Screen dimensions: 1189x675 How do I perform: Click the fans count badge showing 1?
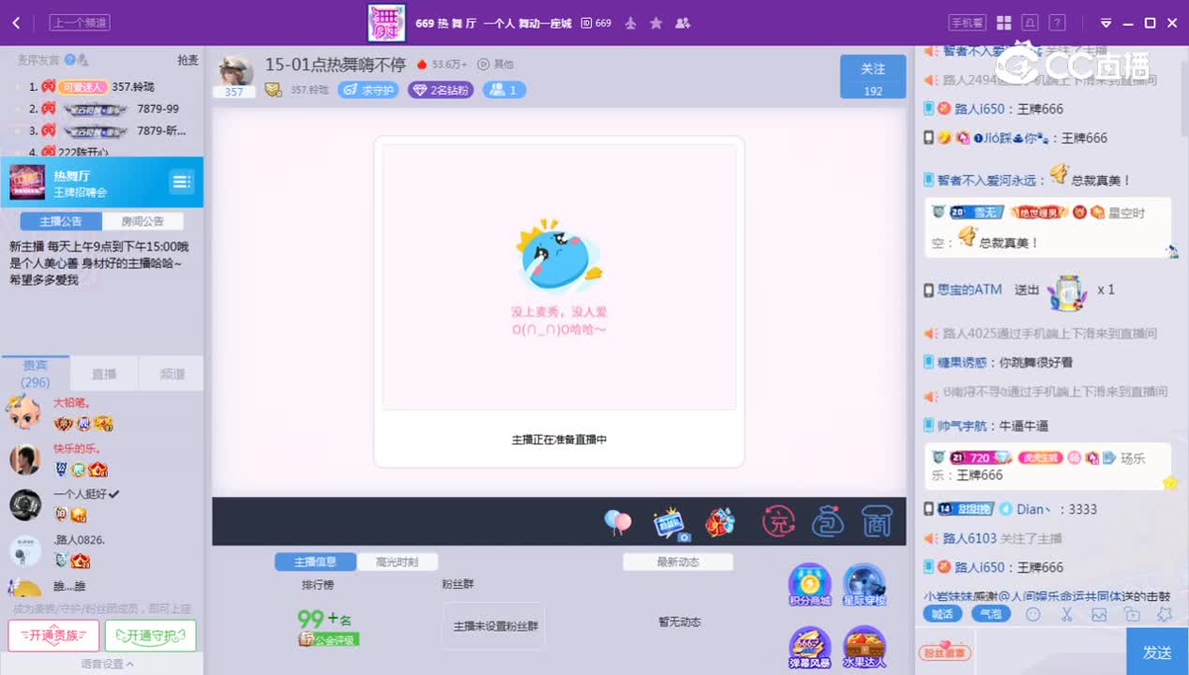pos(504,90)
